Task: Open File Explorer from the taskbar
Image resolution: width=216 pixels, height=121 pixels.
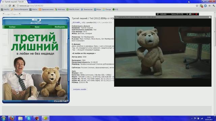Action: tap(20, 118)
